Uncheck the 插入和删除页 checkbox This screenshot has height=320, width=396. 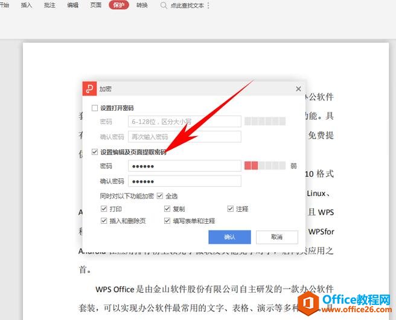coord(104,221)
